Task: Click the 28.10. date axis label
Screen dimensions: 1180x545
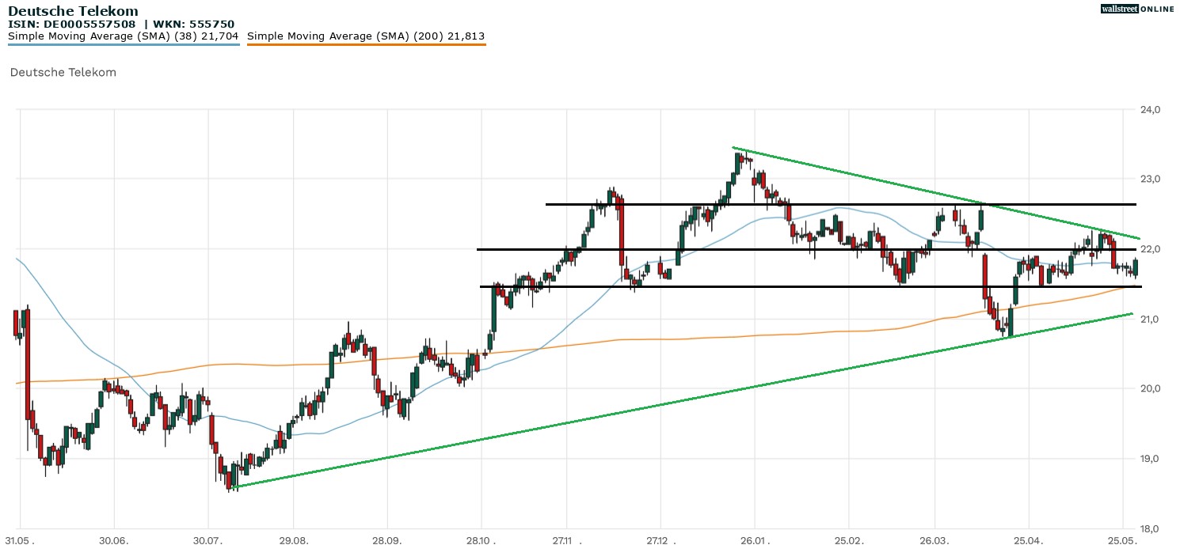Action: click(x=482, y=539)
